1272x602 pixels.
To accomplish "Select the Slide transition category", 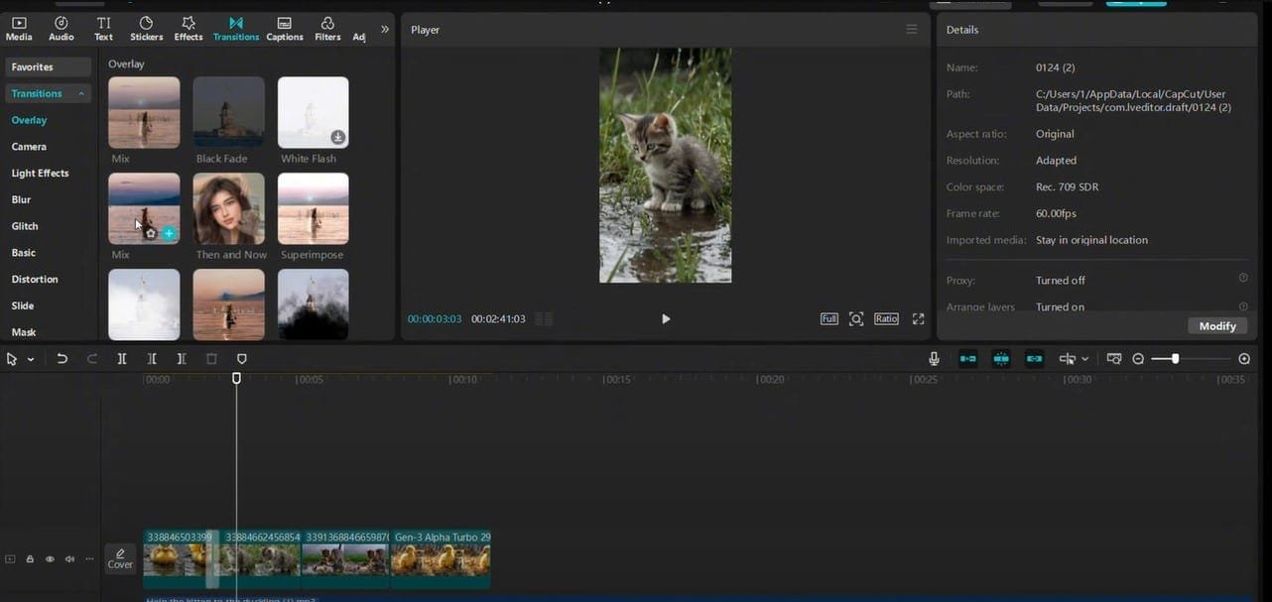I will pyautogui.click(x=23, y=306).
